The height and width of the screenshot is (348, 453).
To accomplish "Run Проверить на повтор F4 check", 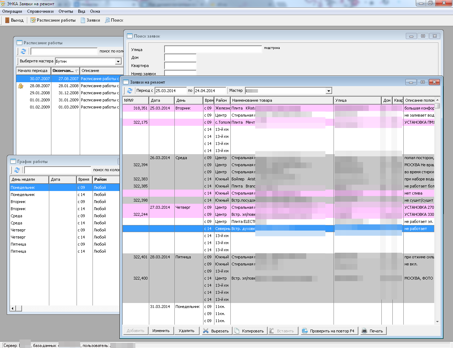I will point(328,331).
